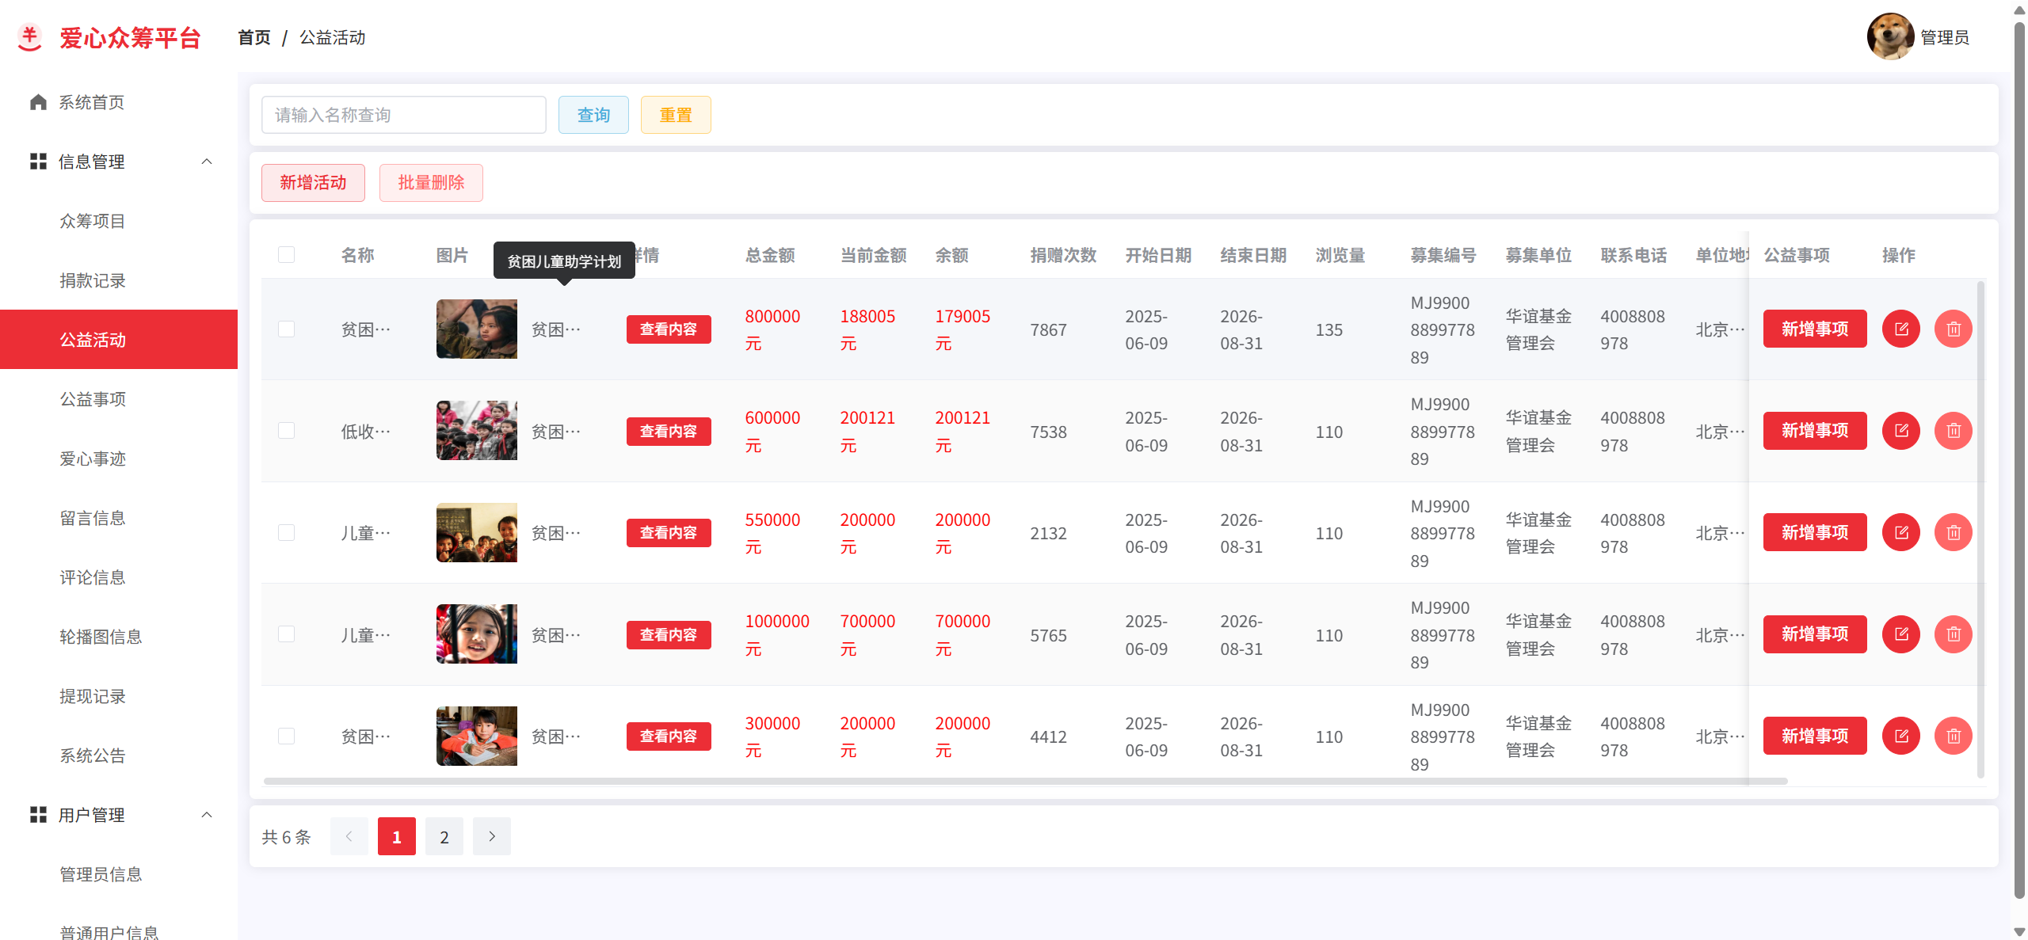
Task: Click the platform heart logo icon
Action: (30, 37)
